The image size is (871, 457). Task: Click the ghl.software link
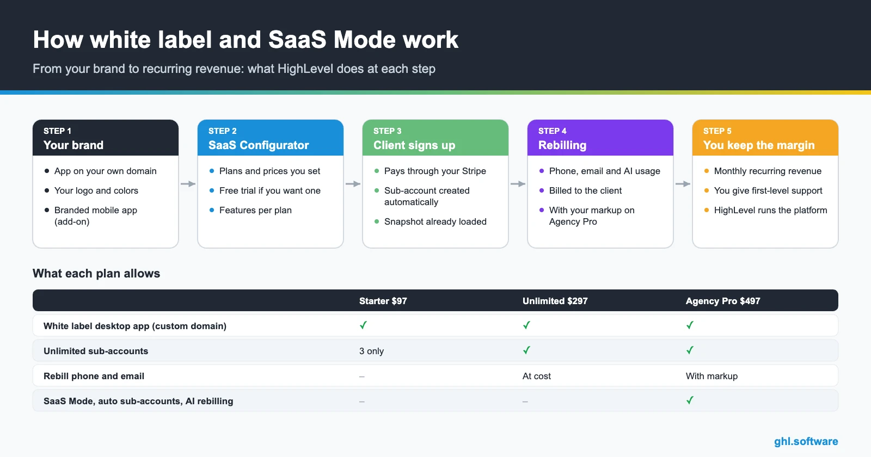806,441
